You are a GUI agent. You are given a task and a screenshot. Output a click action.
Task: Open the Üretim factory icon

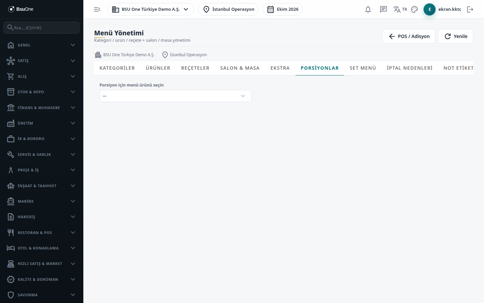11,123
